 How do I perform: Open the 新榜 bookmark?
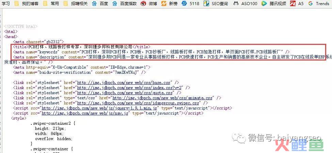(169, 3)
